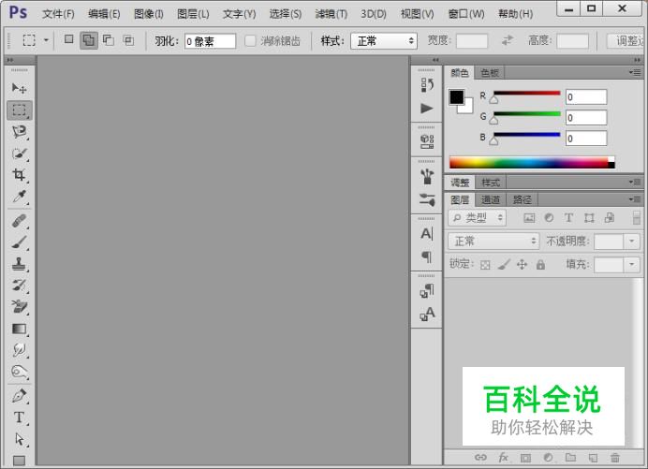Select the Rectangular Marquee tool in toolbox
This screenshot has height=469, width=648.
(19, 110)
